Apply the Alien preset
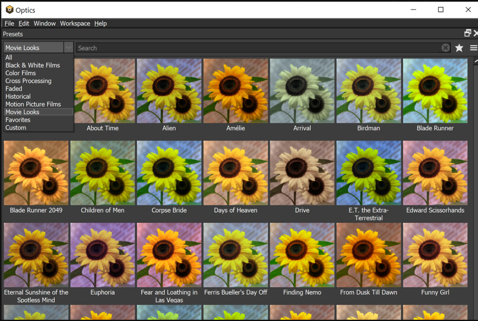Screen dimensions: 478x321 pos(169,91)
